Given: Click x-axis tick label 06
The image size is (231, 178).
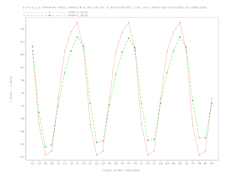Looking at the screenshot, I should (45, 163).
